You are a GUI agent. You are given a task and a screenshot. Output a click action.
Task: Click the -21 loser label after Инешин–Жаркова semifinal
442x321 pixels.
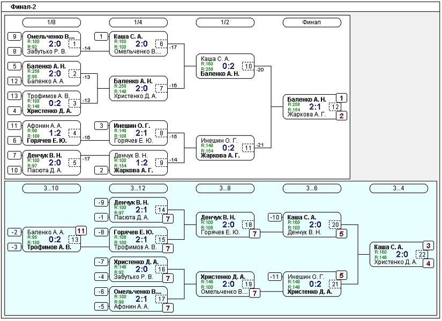260,145
